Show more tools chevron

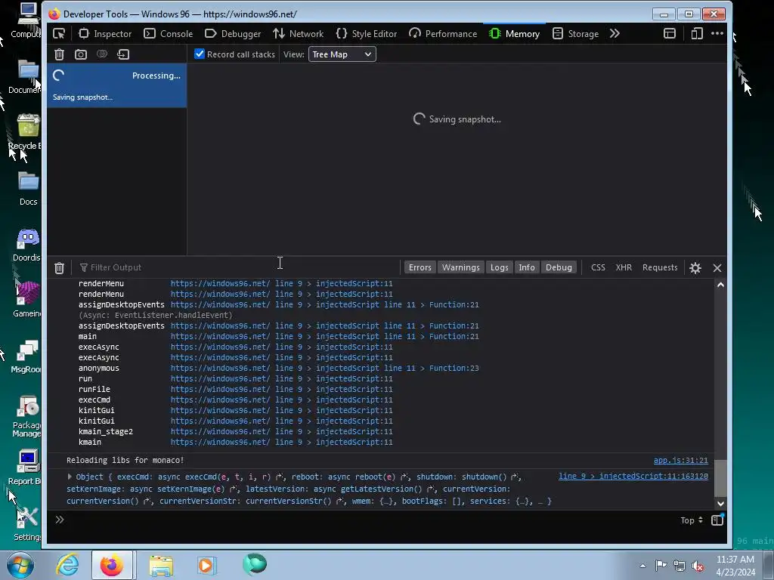click(x=615, y=33)
